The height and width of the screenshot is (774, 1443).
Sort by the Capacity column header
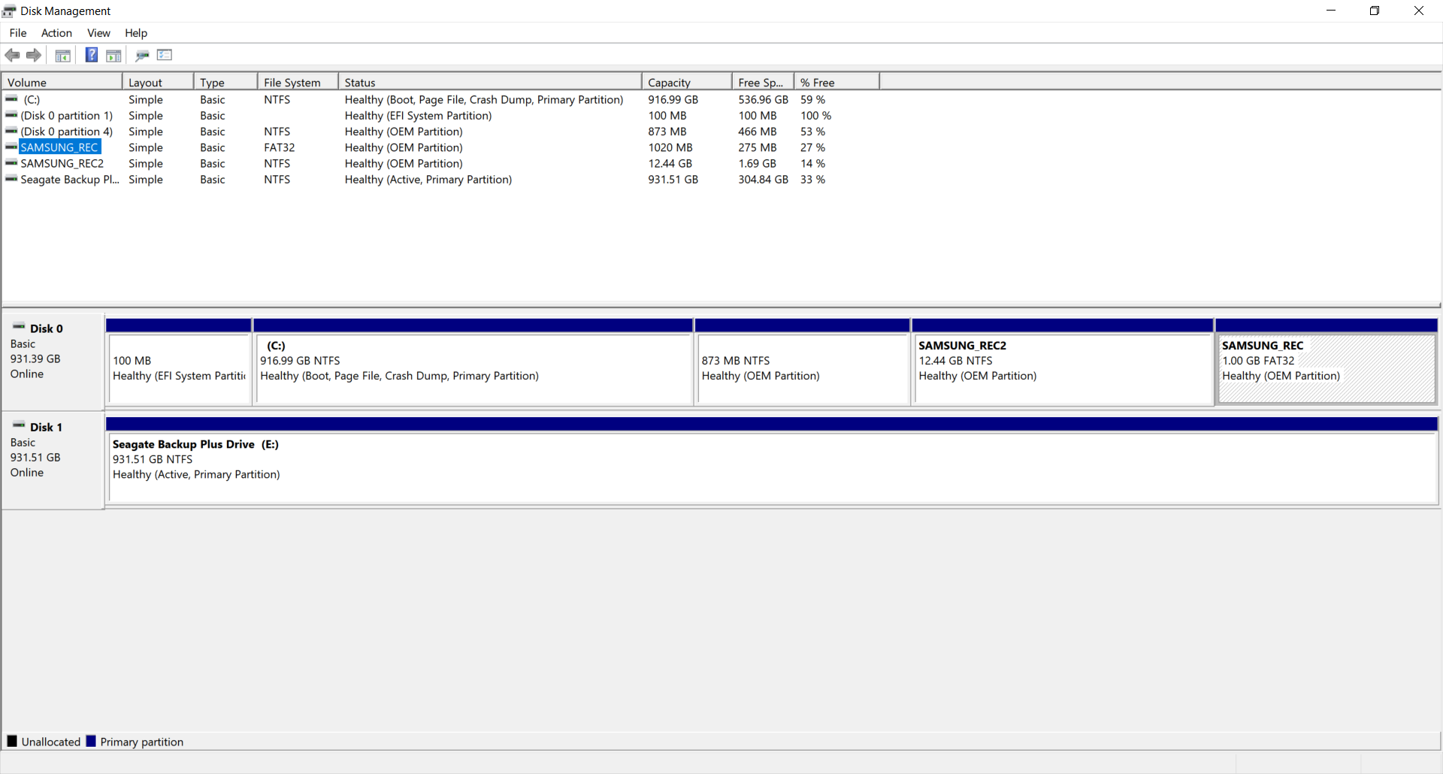(687, 83)
